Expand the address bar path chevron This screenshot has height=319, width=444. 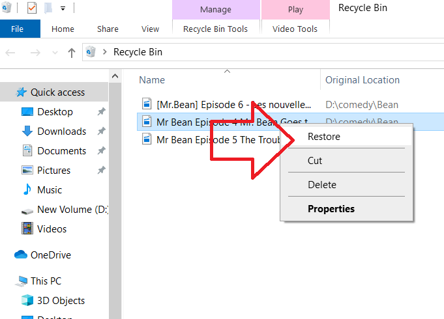click(105, 51)
